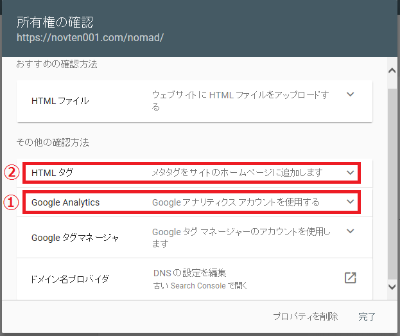Click プロパティを削除 button

(305, 316)
